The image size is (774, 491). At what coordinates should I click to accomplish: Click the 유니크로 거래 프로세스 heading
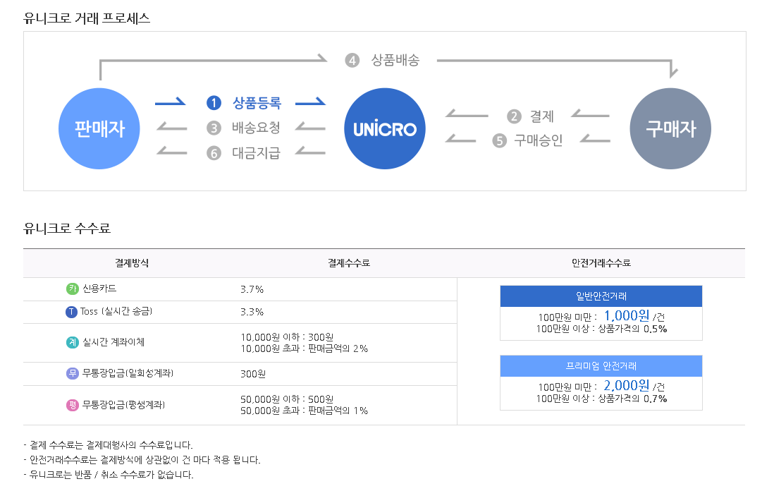click(87, 18)
